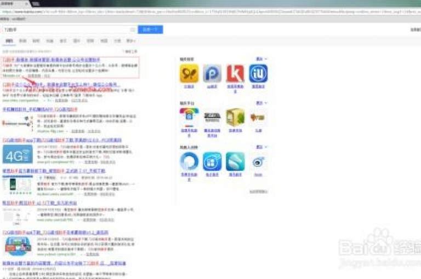Open the blue iU assistant app icon
Image resolution: width=421 pixels, height=279 pixels.
(258, 73)
